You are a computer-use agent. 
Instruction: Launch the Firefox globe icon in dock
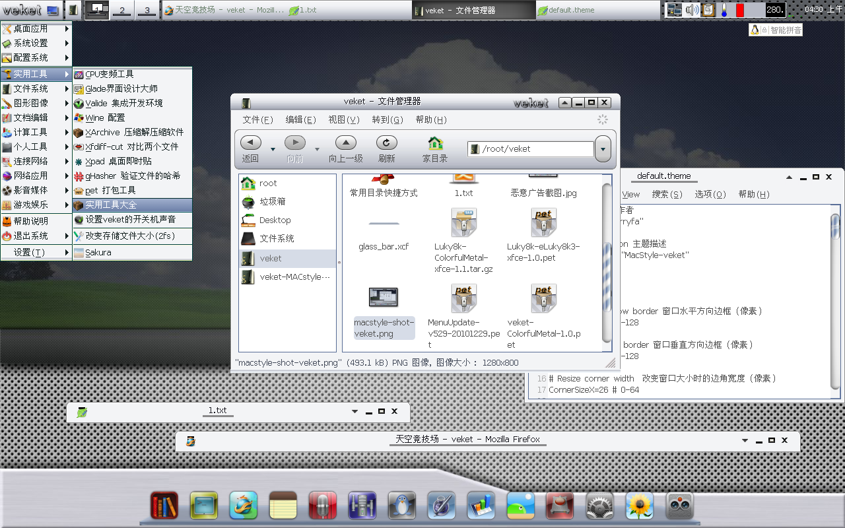pos(244,507)
